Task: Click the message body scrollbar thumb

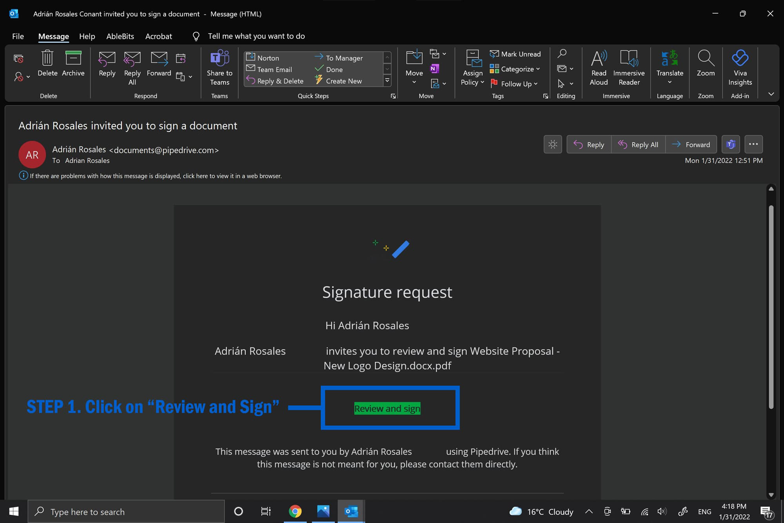Action: click(x=771, y=307)
